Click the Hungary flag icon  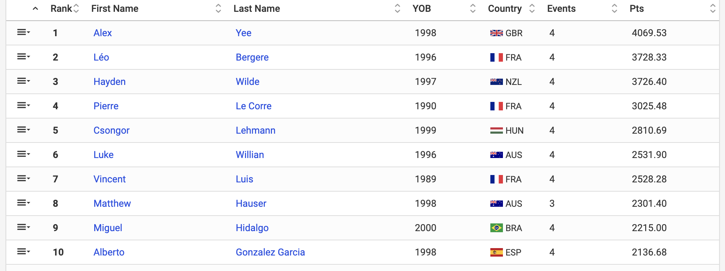(x=496, y=131)
